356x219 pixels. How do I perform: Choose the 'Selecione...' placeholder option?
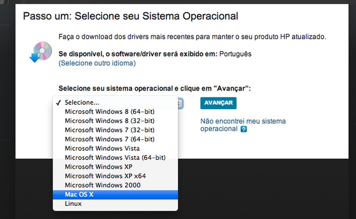click(x=82, y=102)
